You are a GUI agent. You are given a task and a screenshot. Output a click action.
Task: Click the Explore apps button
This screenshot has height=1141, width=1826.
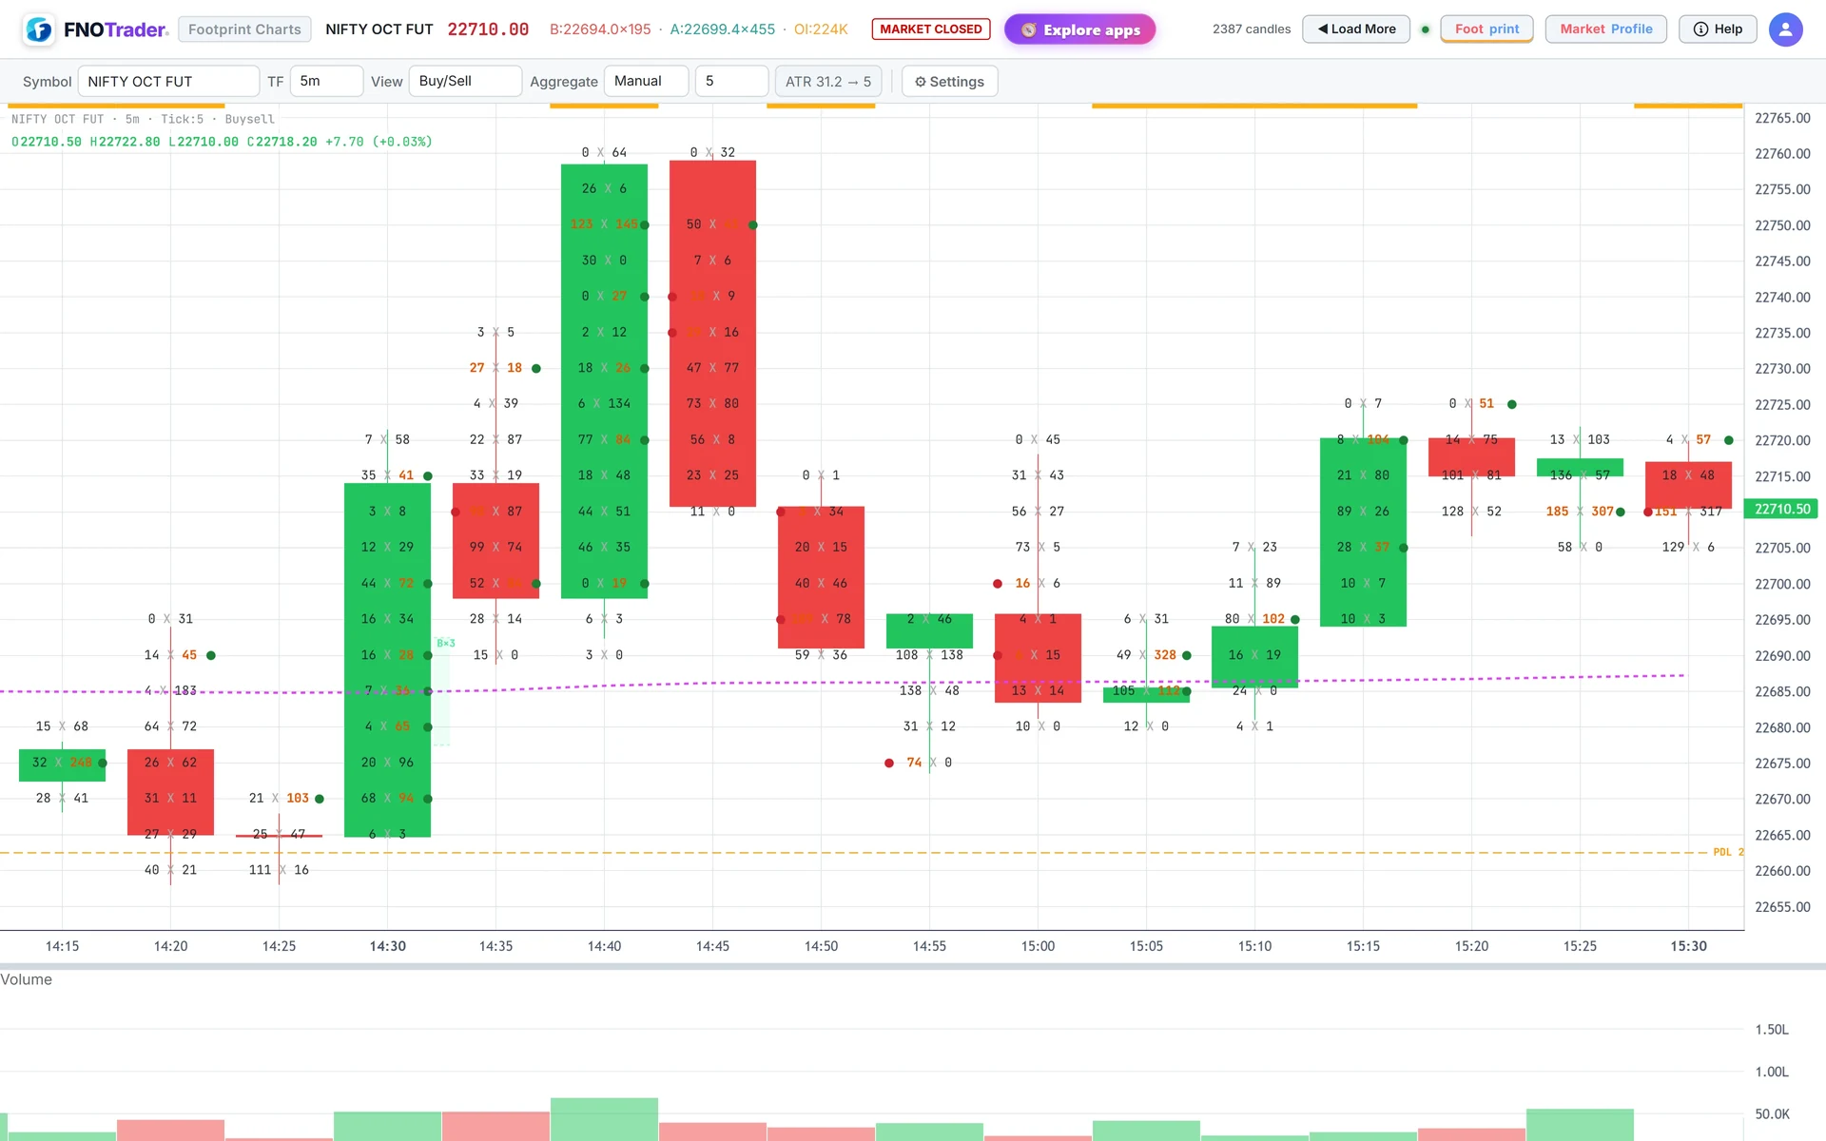pyautogui.click(x=1080, y=29)
